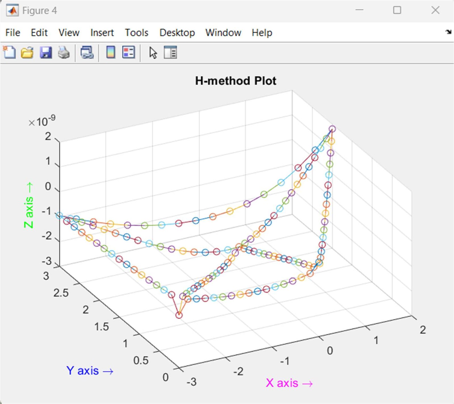Maximize the Figure 4 window

click(x=397, y=10)
